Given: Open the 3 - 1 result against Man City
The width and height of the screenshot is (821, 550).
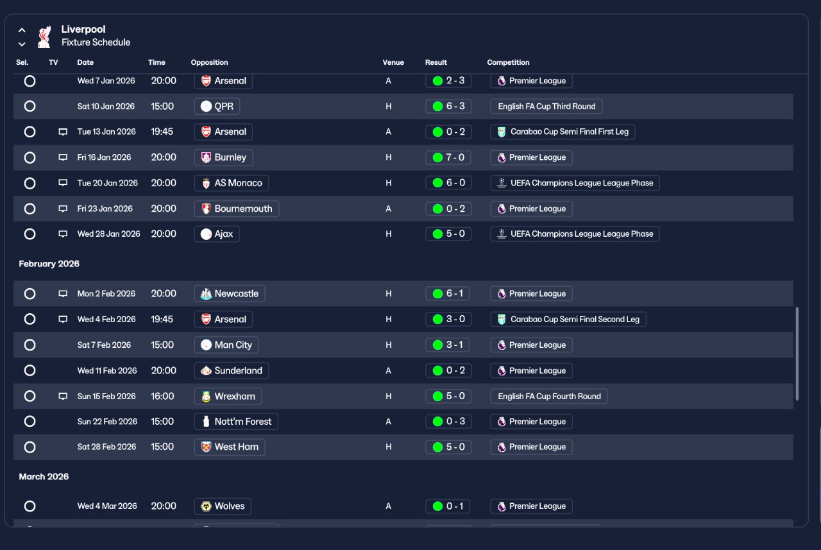Looking at the screenshot, I should pos(448,345).
